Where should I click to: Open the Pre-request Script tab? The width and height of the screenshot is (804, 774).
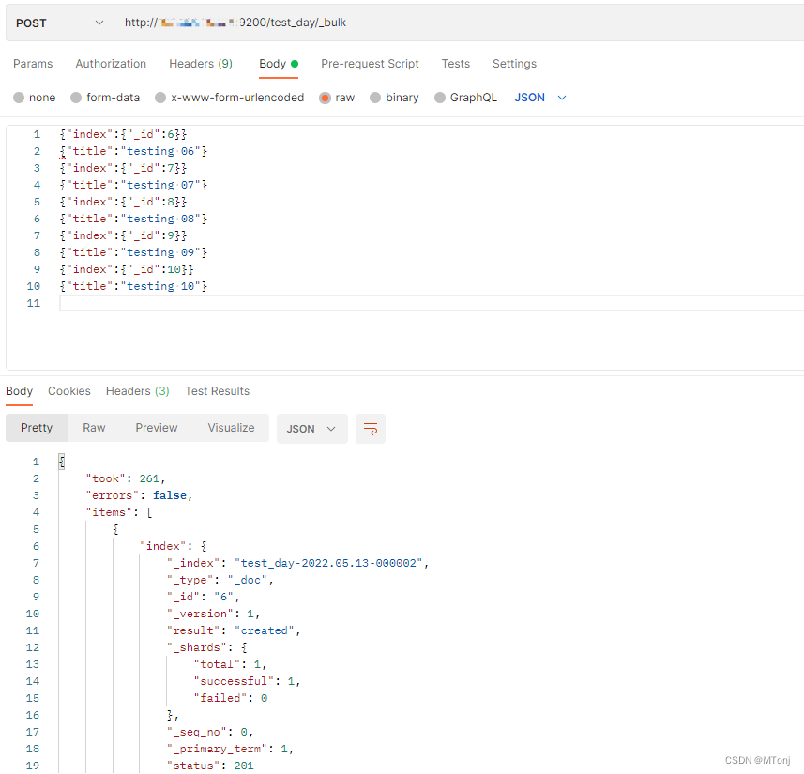(370, 64)
